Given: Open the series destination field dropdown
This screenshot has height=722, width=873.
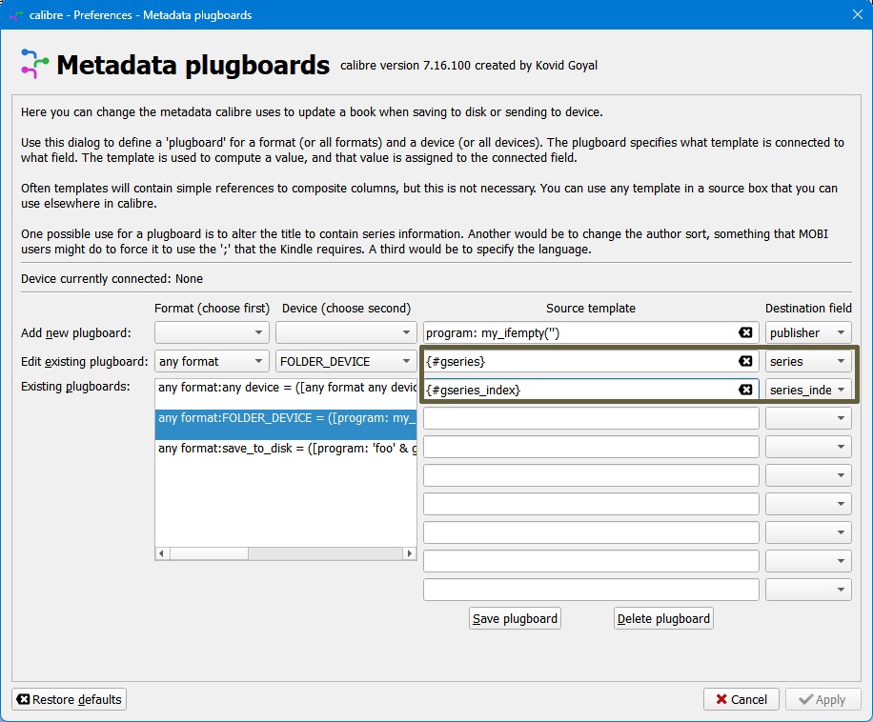Looking at the screenshot, I should (x=808, y=362).
